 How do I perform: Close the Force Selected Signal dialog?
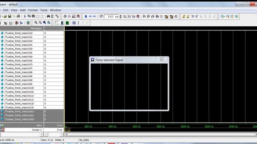[161, 59]
